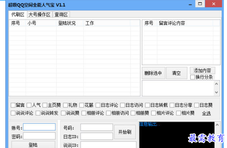Switch to the 代刷区 tab

coord(18,15)
